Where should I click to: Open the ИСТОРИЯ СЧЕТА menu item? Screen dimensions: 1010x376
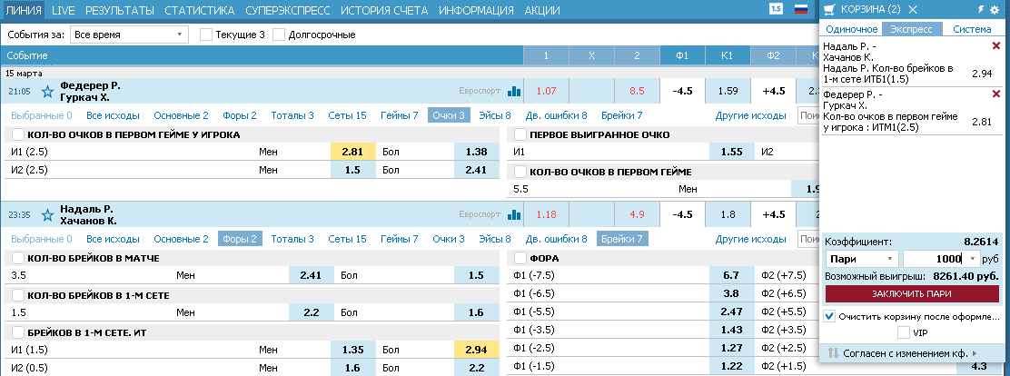pos(384,10)
